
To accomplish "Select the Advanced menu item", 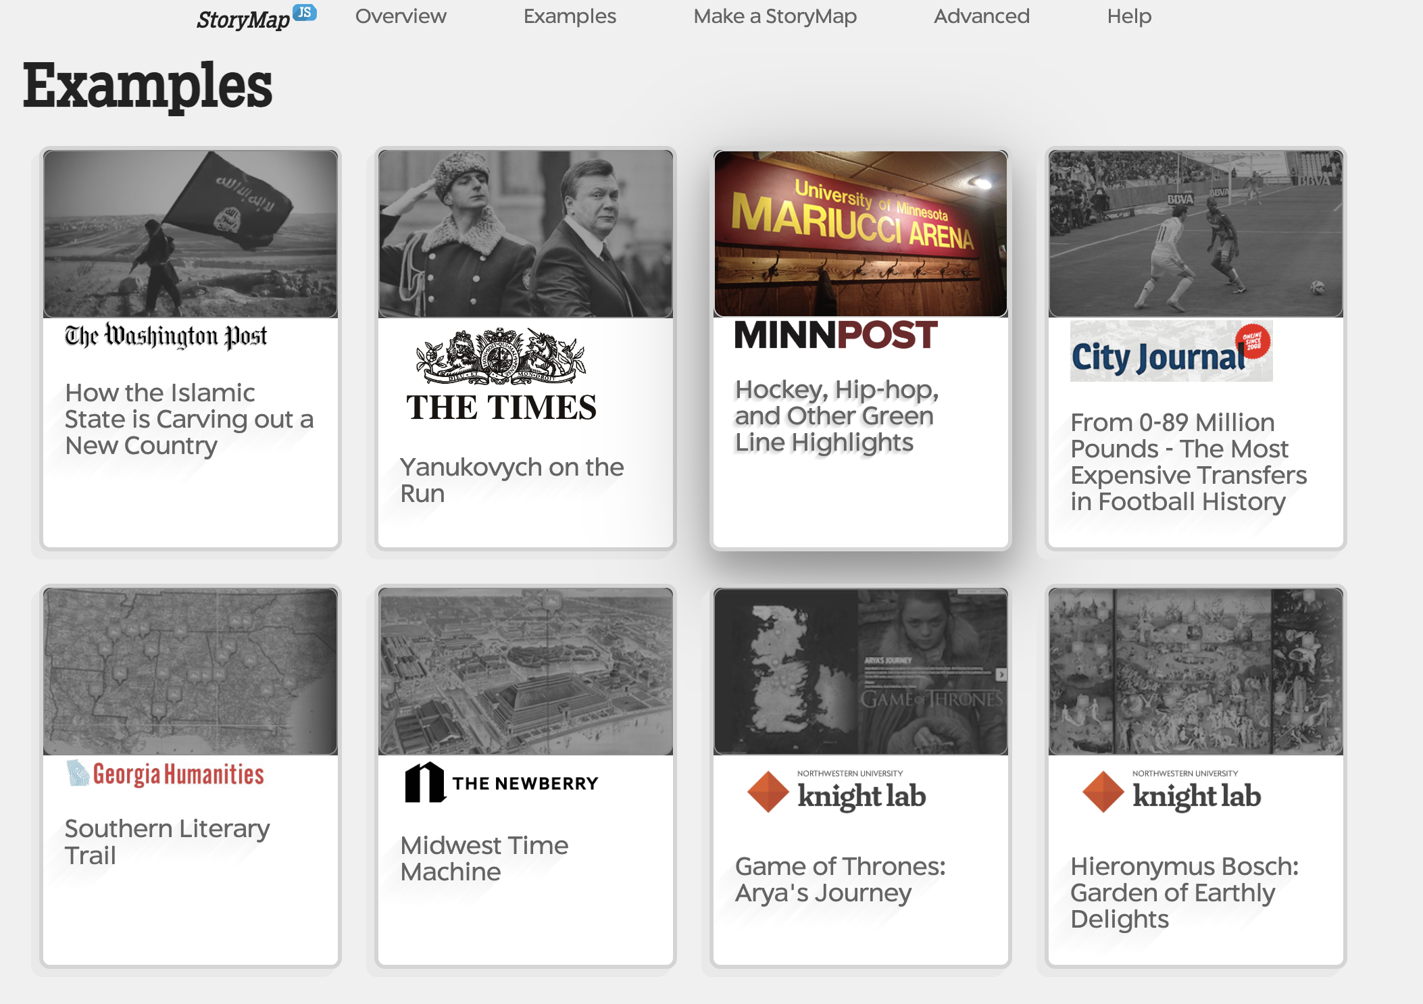I will [x=981, y=16].
